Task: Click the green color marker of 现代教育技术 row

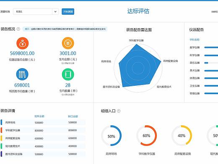Action: click(x=1, y=146)
